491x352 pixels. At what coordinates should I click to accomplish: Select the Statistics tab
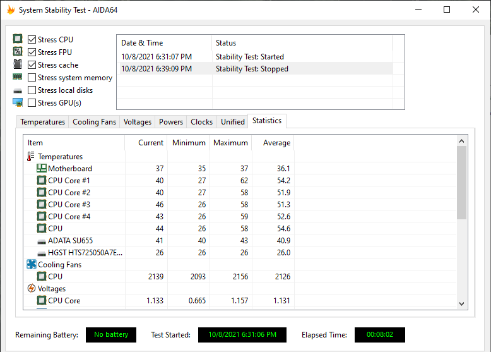click(267, 121)
